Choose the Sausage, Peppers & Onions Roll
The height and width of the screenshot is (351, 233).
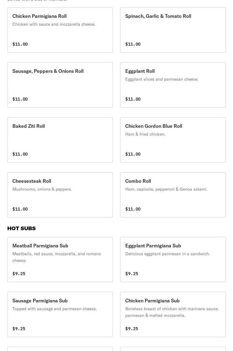(60, 85)
